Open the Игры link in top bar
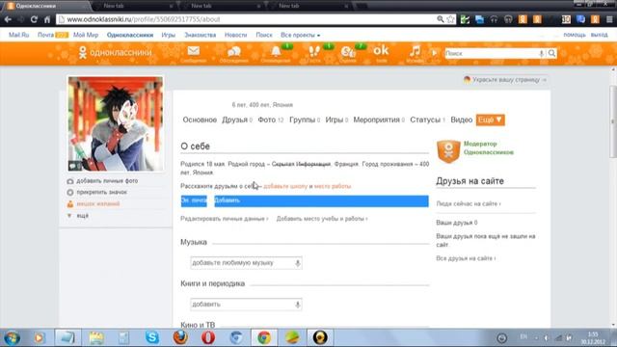The height and width of the screenshot is (347, 617). click(169, 35)
